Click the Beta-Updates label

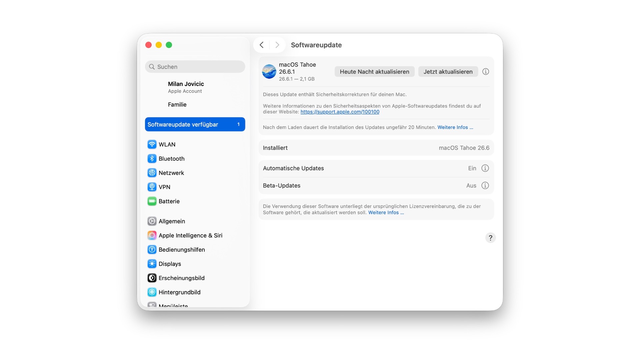coord(281,186)
